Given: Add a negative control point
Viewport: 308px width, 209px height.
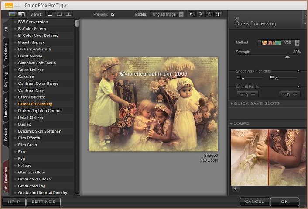Looking at the screenshot, I should (x=247, y=94).
